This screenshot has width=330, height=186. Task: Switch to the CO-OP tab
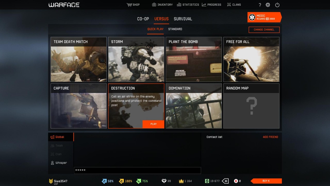(x=143, y=19)
